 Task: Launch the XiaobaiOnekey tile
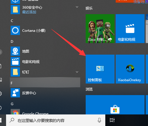point(130,69)
